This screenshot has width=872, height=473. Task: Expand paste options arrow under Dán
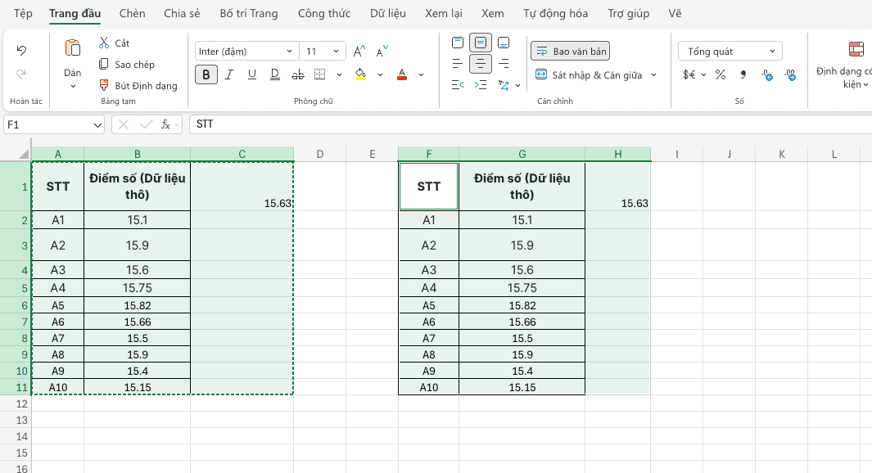coord(73,86)
